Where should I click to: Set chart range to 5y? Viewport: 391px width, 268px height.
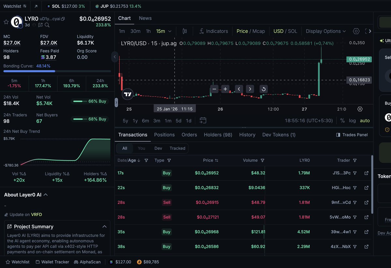click(125, 120)
